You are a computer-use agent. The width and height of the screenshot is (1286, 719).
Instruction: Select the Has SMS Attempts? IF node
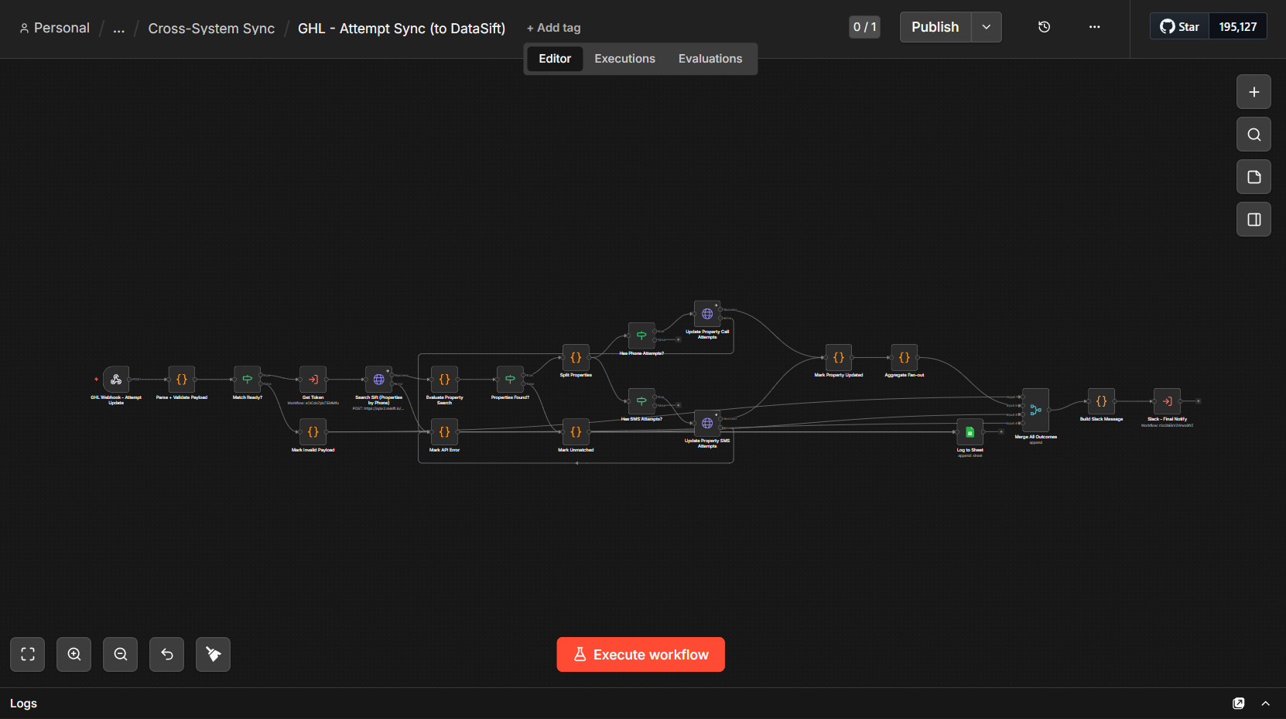pyautogui.click(x=642, y=401)
